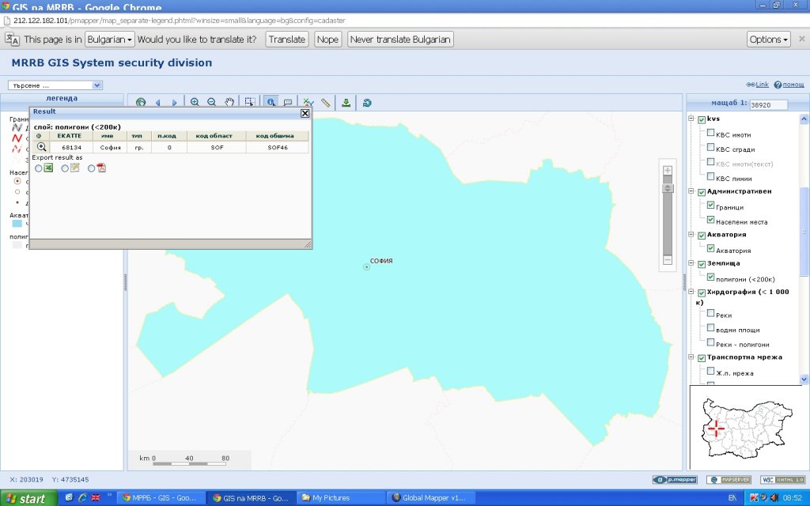Collapse the kvs layer group
The width and height of the screenshot is (810, 506).
click(x=691, y=119)
